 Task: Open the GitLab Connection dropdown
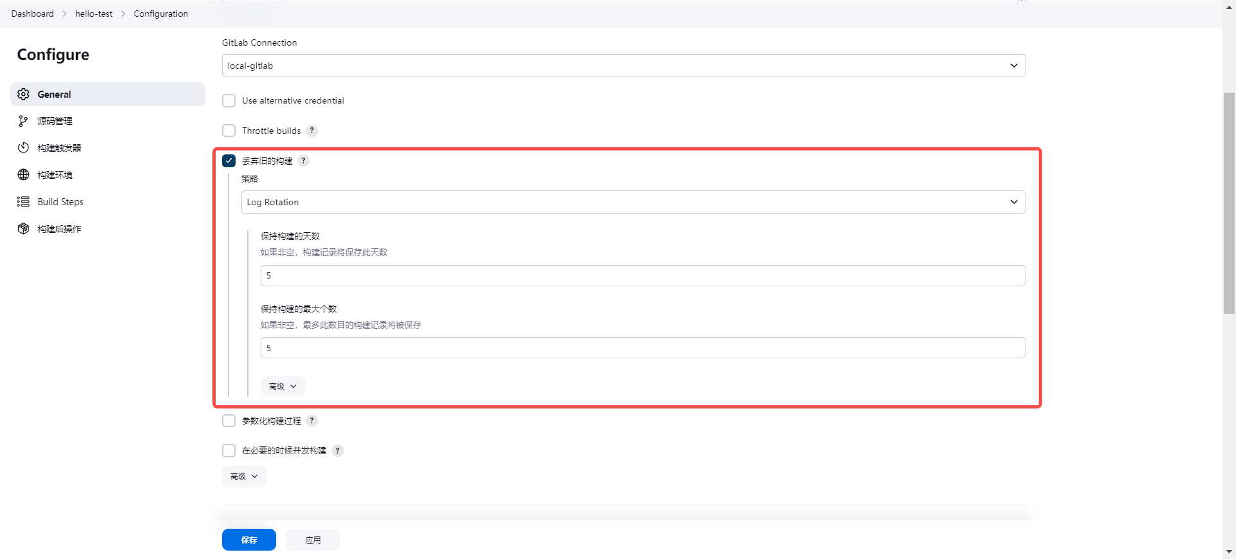pyautogui.click(x=623, y=66)
